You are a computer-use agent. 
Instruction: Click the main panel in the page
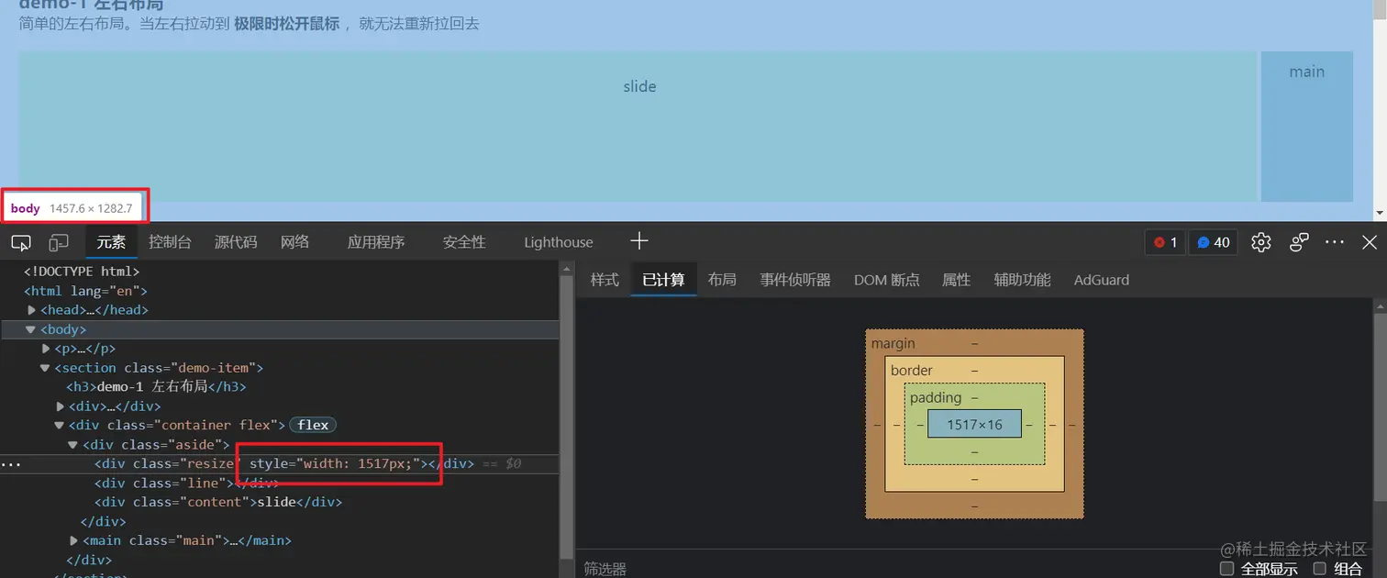click(x=1307, y=127)
